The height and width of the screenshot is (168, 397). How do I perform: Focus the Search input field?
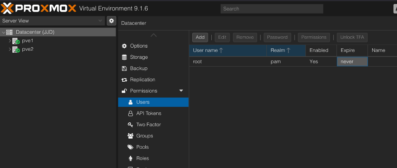point(272,9)
